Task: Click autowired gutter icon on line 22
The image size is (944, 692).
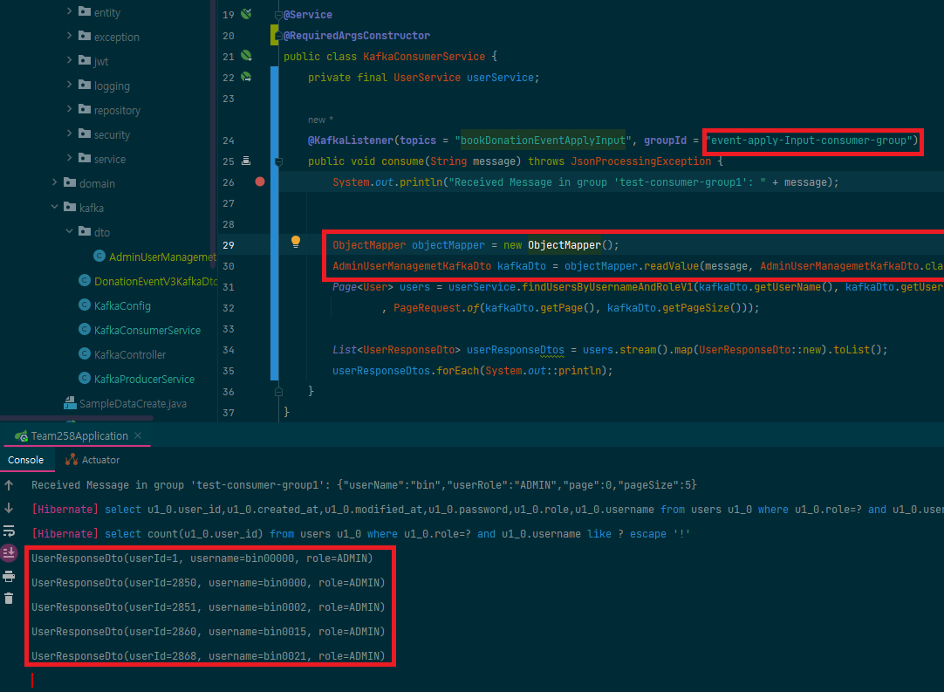Action: (x=246, y=77)
